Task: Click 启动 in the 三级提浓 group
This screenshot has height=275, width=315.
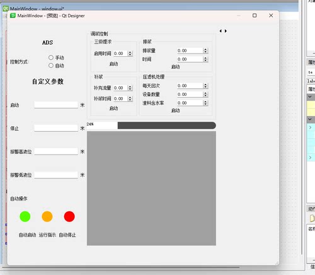Action: (113, 64)
